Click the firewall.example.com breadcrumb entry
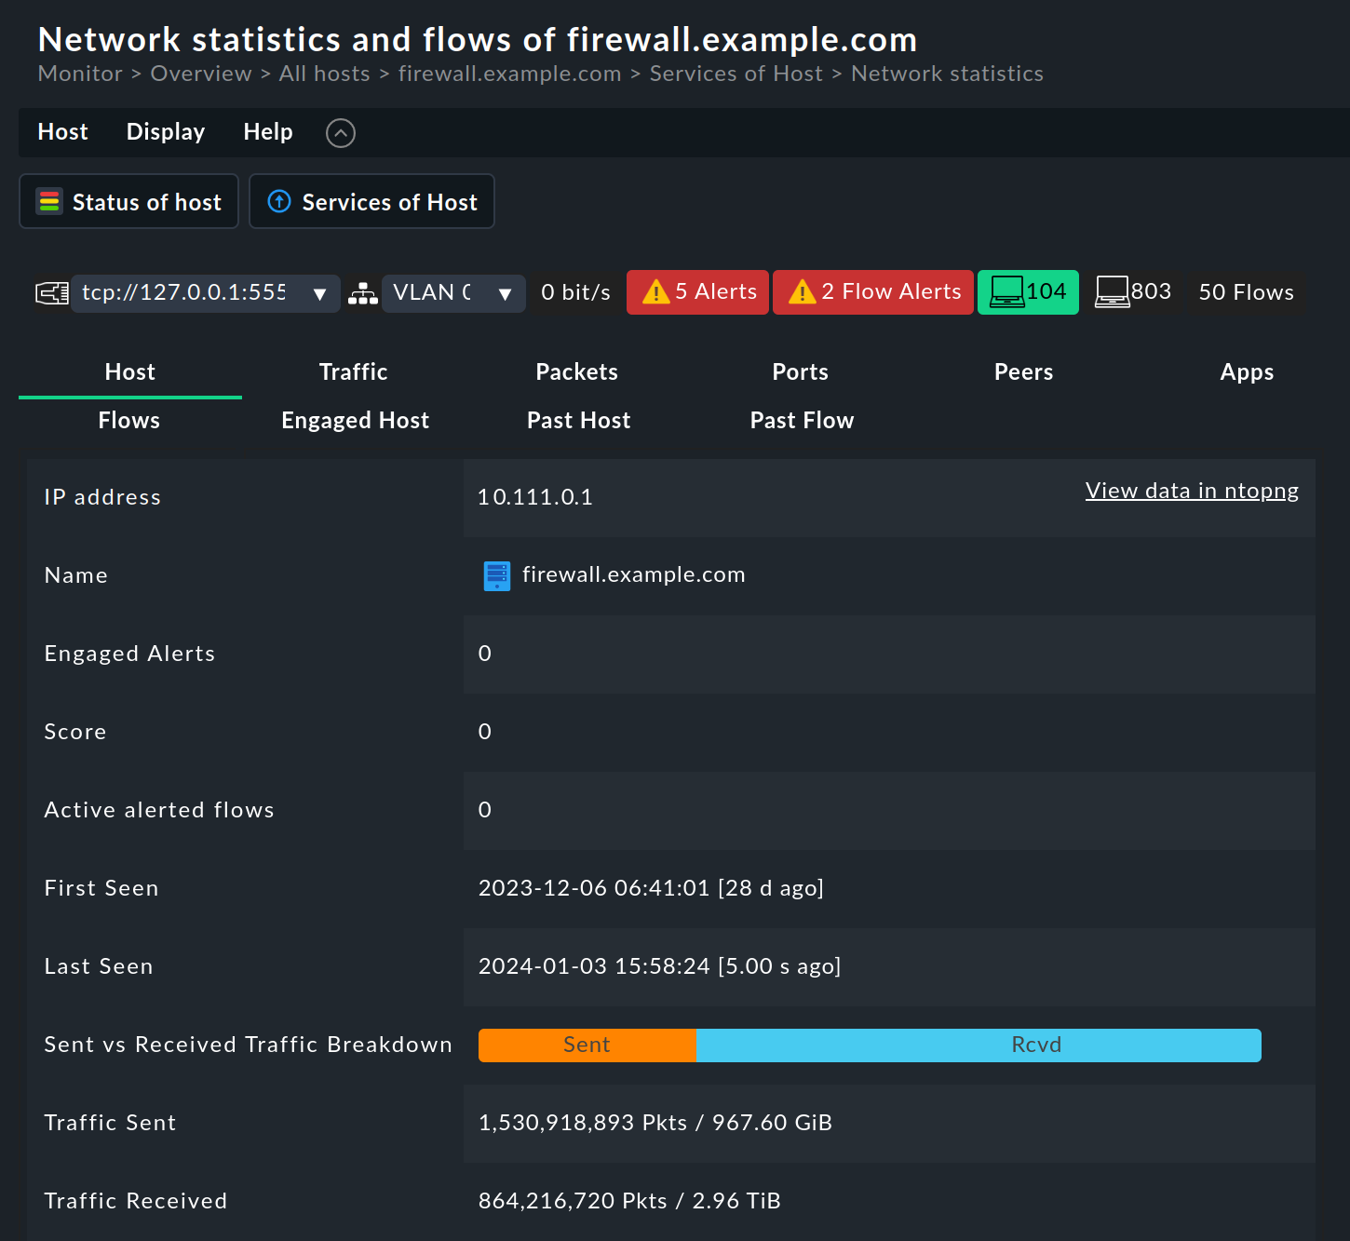 [x=509, y=74]
